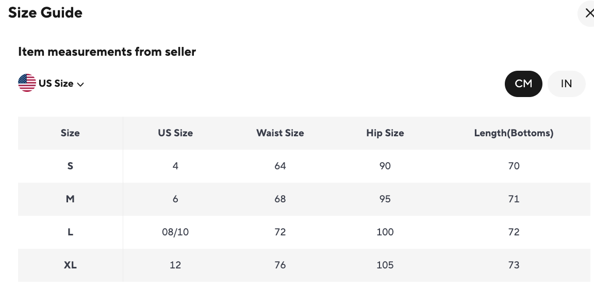Screen dimensions: 594x287
Task: Switch measurements to IN
Action: pyautogui.click(x=566, y=84)
